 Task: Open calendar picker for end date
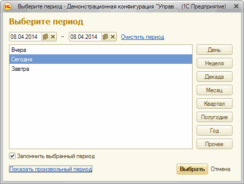coord(105,37)
